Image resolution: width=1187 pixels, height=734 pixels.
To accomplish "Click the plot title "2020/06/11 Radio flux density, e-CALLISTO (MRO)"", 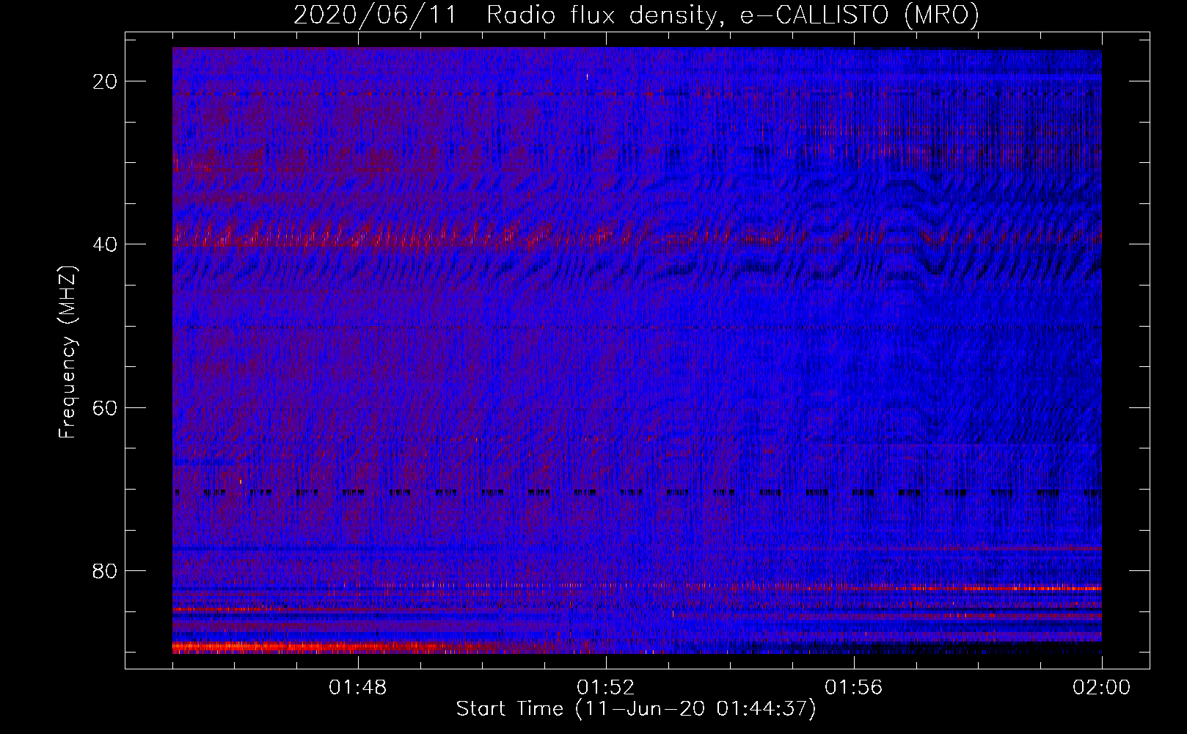I will (636, 15).
